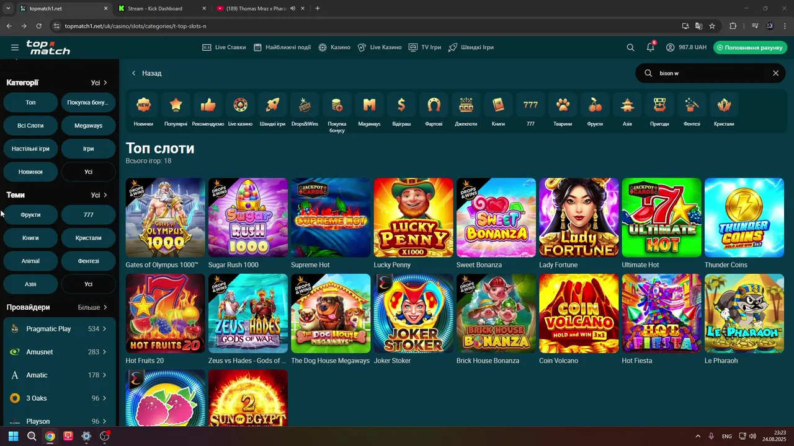Image resolution: width=794 pixels, height=446 pixels.
Task: Clear the bison w search text
Action: [x=775, y=73]
